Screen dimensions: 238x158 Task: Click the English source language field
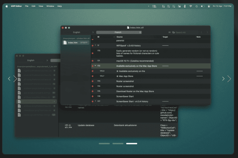(x=77, y=32)
